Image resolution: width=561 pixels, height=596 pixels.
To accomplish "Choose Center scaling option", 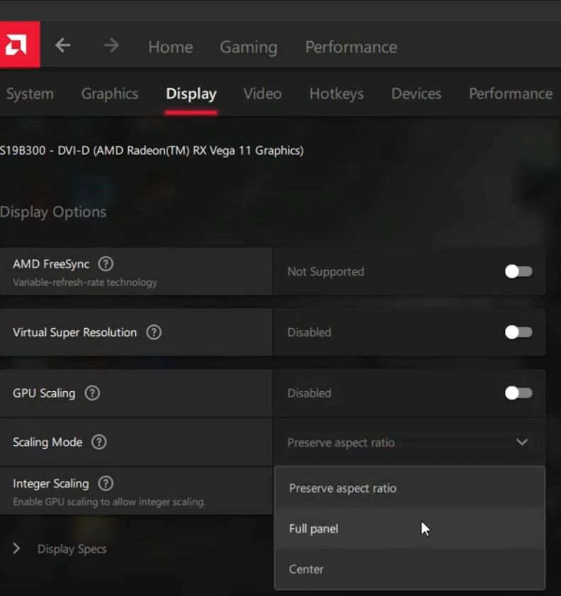I will pyautogui.click(x=409, y=569).
